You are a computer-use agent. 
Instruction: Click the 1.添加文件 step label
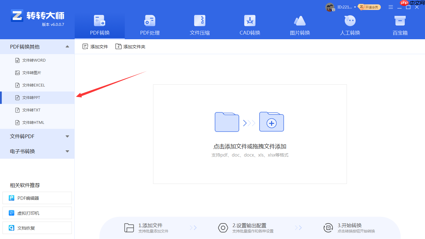pos(151,225)
